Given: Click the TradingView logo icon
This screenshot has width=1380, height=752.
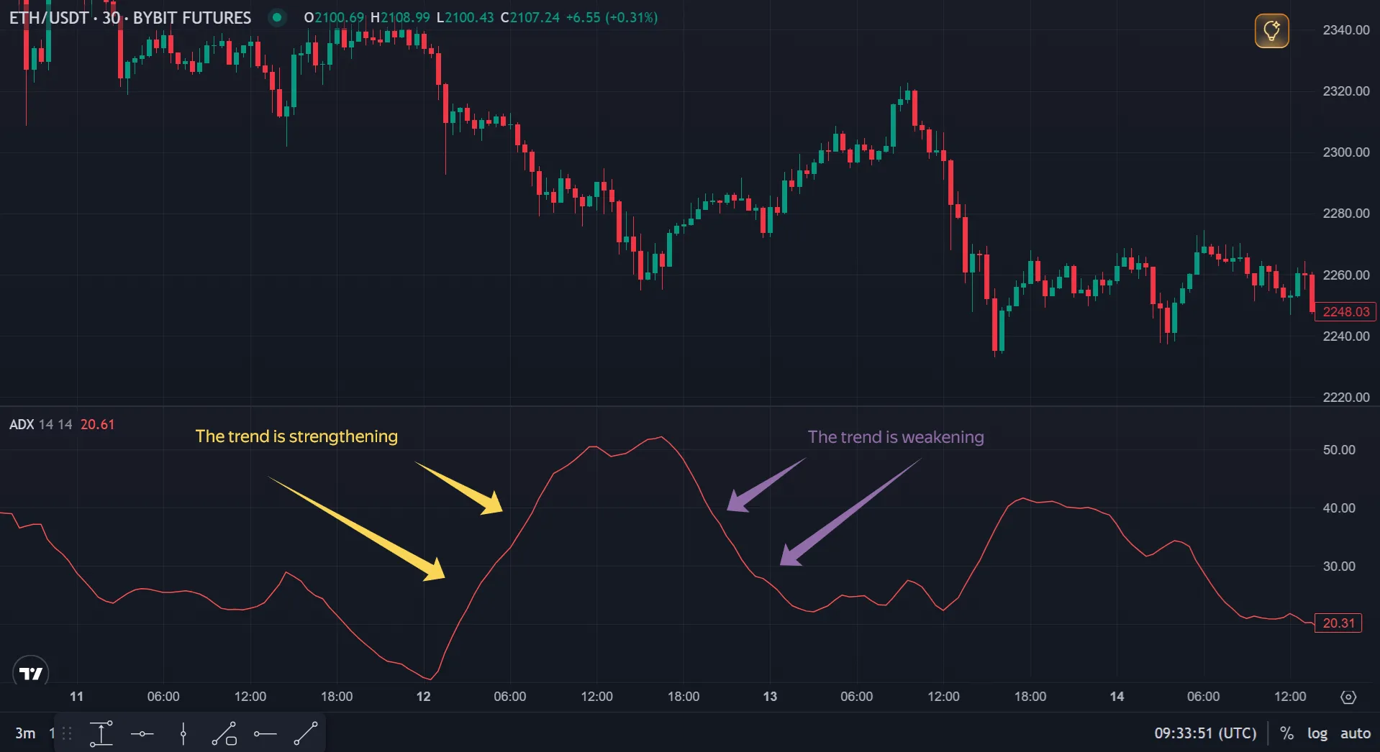Looking at the screenshot, I should pyautogui.click(x=31, y=673).
